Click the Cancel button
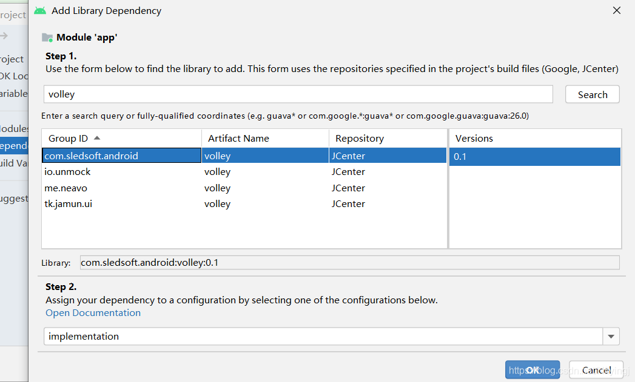Image resolution: width=635 pixels, height=382 pixels. 596,369
